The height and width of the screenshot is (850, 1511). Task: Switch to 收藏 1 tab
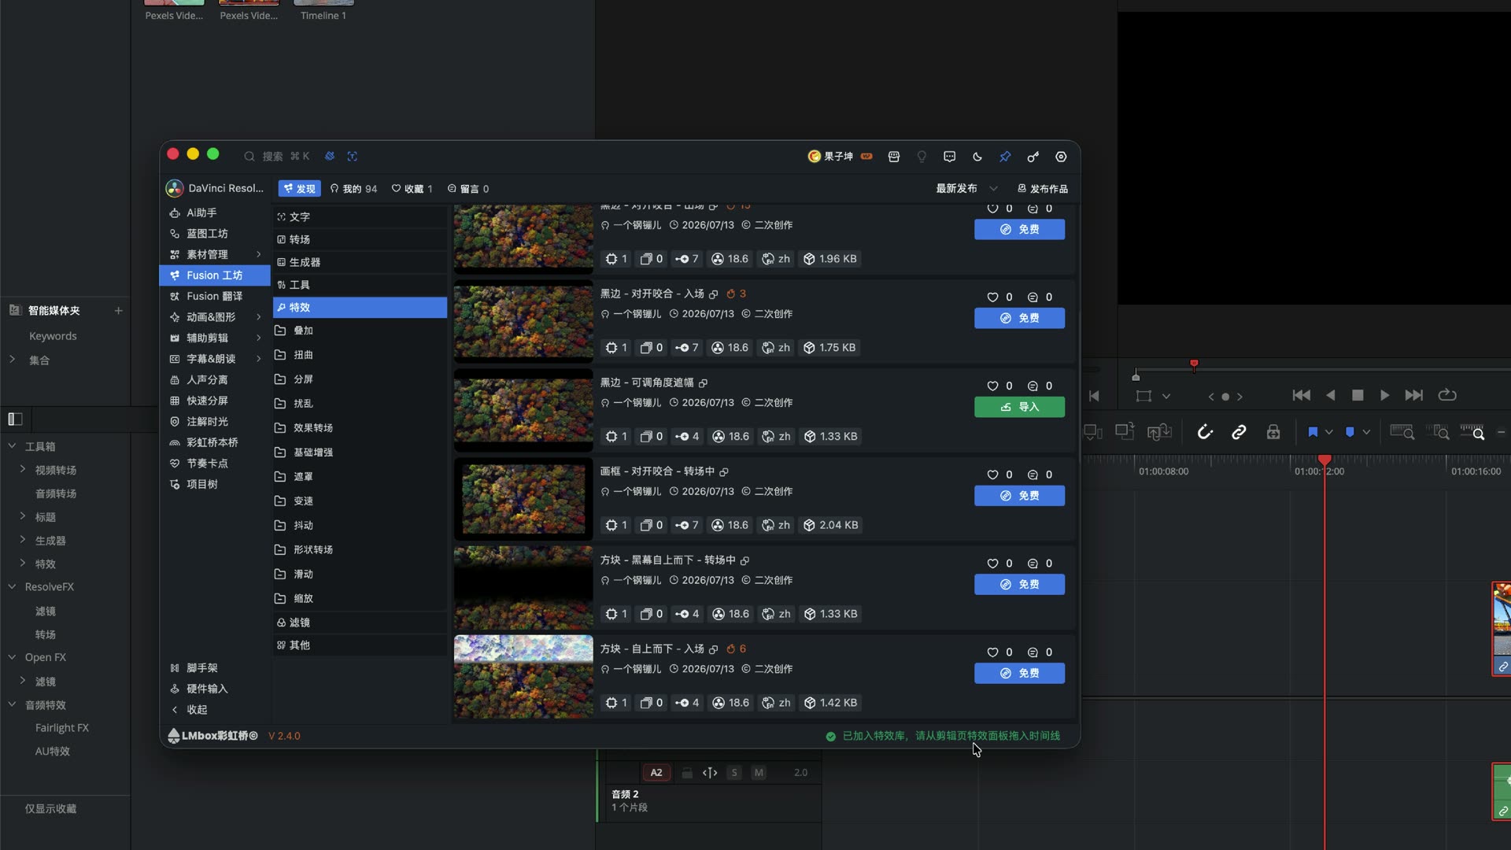pos(412,189)
